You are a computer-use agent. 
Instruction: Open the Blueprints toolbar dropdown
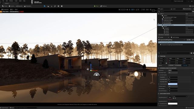(x=19, y=6)
